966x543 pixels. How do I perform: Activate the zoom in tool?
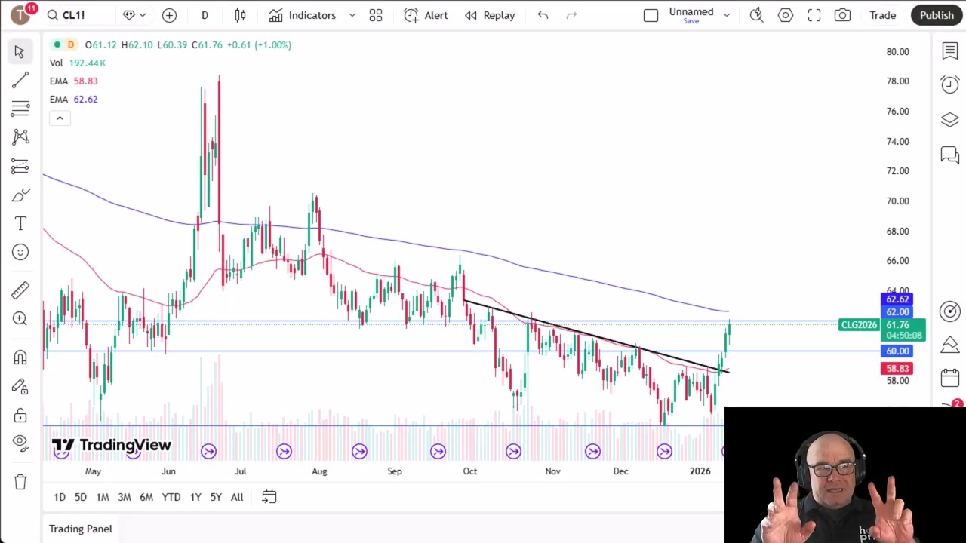pyautogui.click(x=20, y=319)
